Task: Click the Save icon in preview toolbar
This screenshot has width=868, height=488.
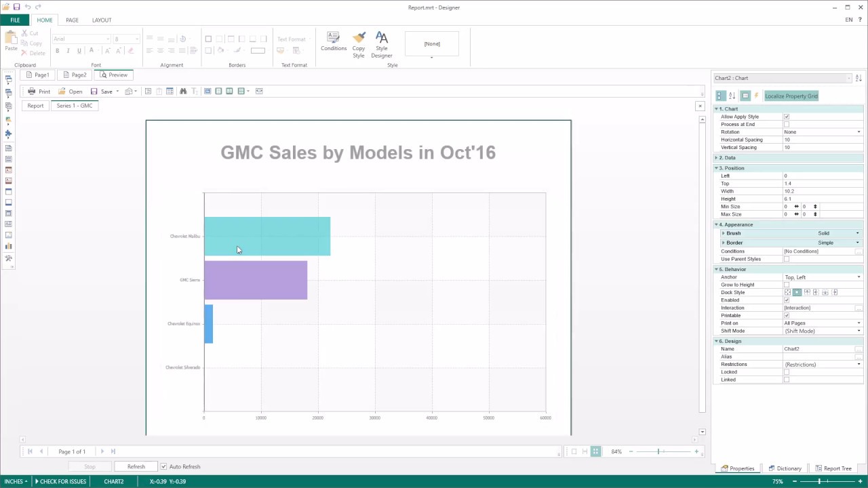Action: (94, 91)
